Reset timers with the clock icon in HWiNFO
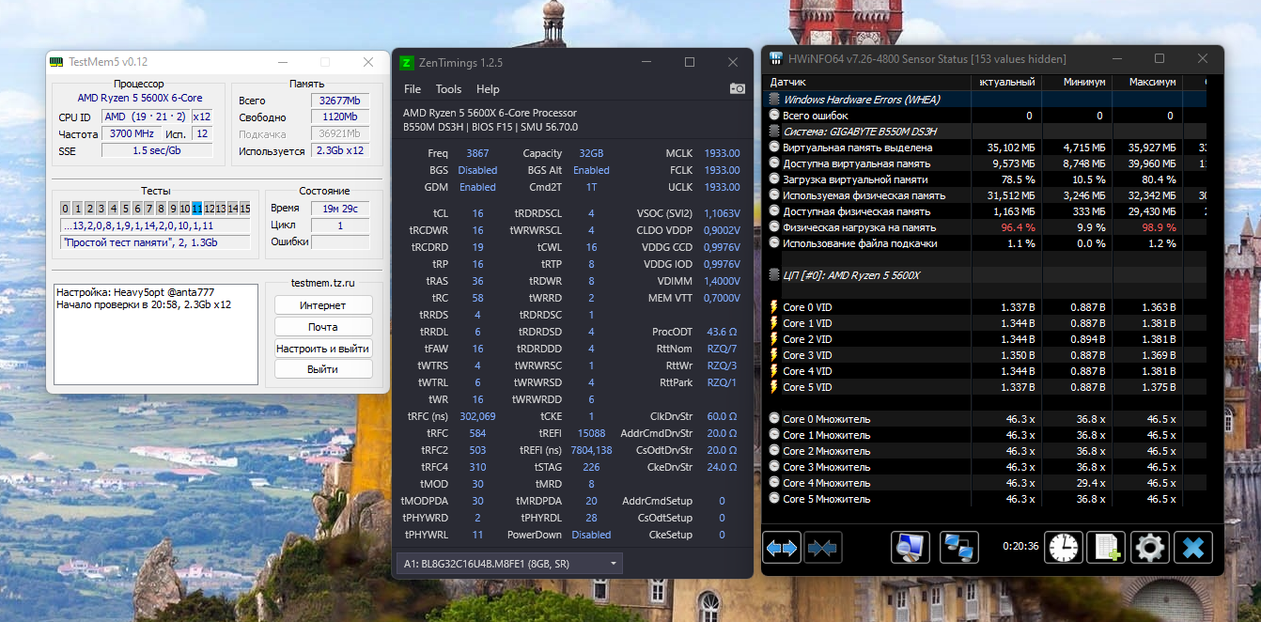The height and width of the screenshot is (622, 1261). [1065, 547]
